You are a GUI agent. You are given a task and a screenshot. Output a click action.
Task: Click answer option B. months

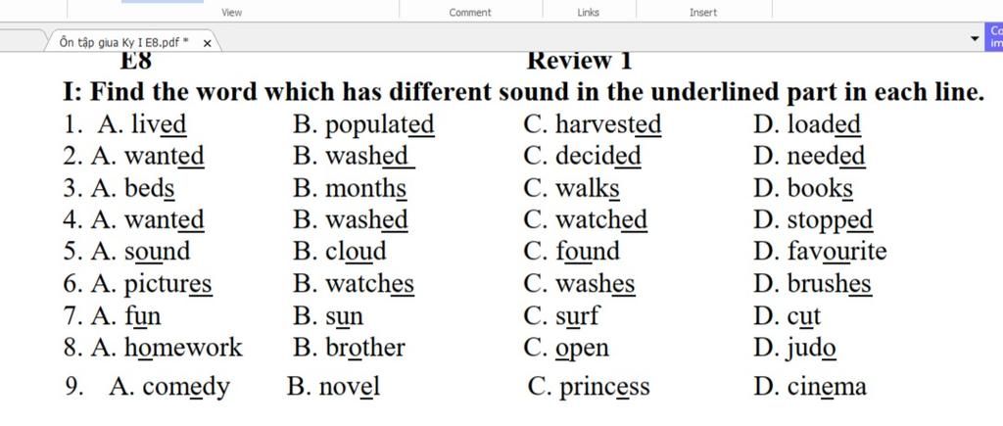(x=350, y=189)
